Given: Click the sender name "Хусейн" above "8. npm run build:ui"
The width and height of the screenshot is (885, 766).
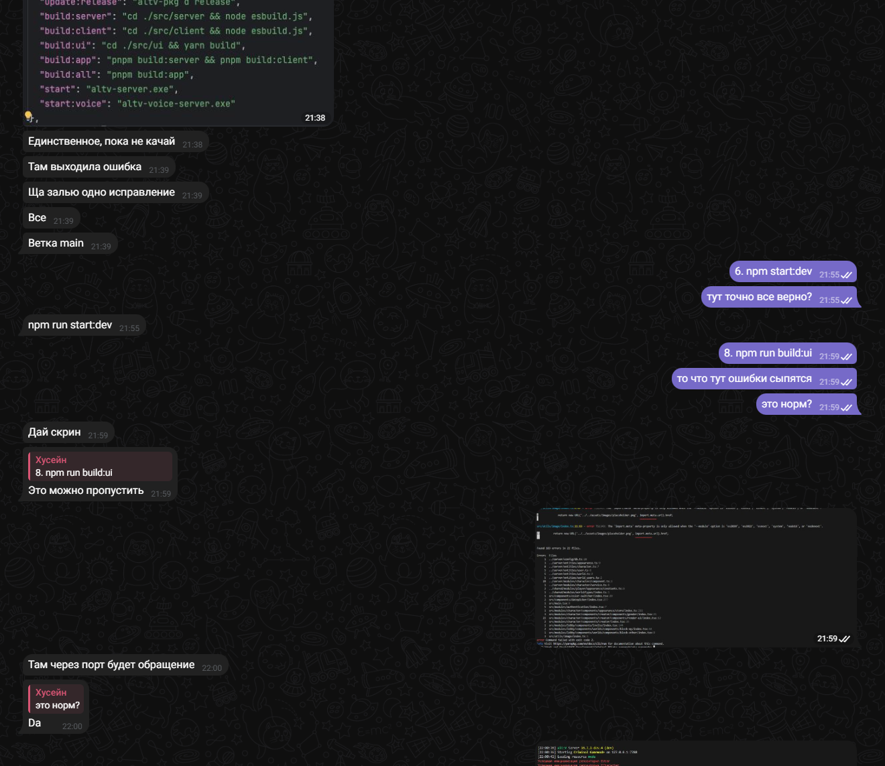Looking at the screenshot, I should coord(51,460).
